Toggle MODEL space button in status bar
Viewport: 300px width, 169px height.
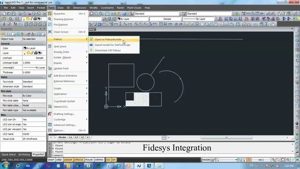206,160
